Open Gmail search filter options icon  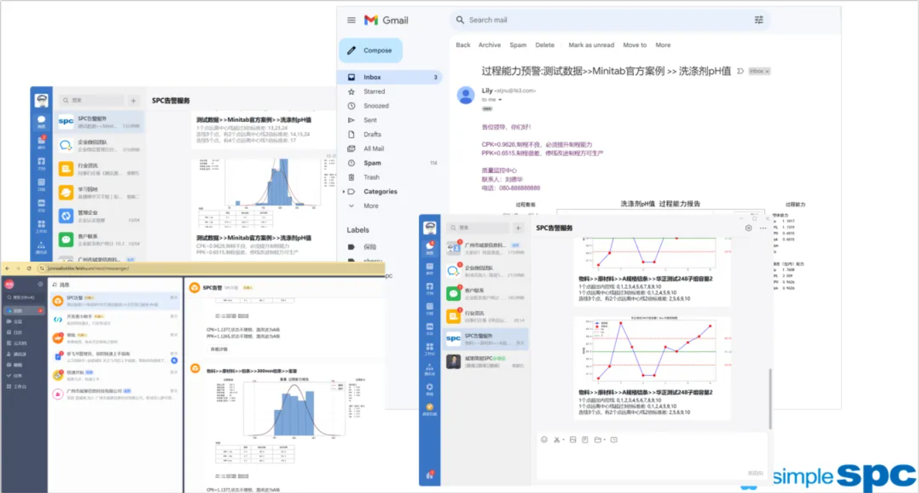click(x=759, y=20)
